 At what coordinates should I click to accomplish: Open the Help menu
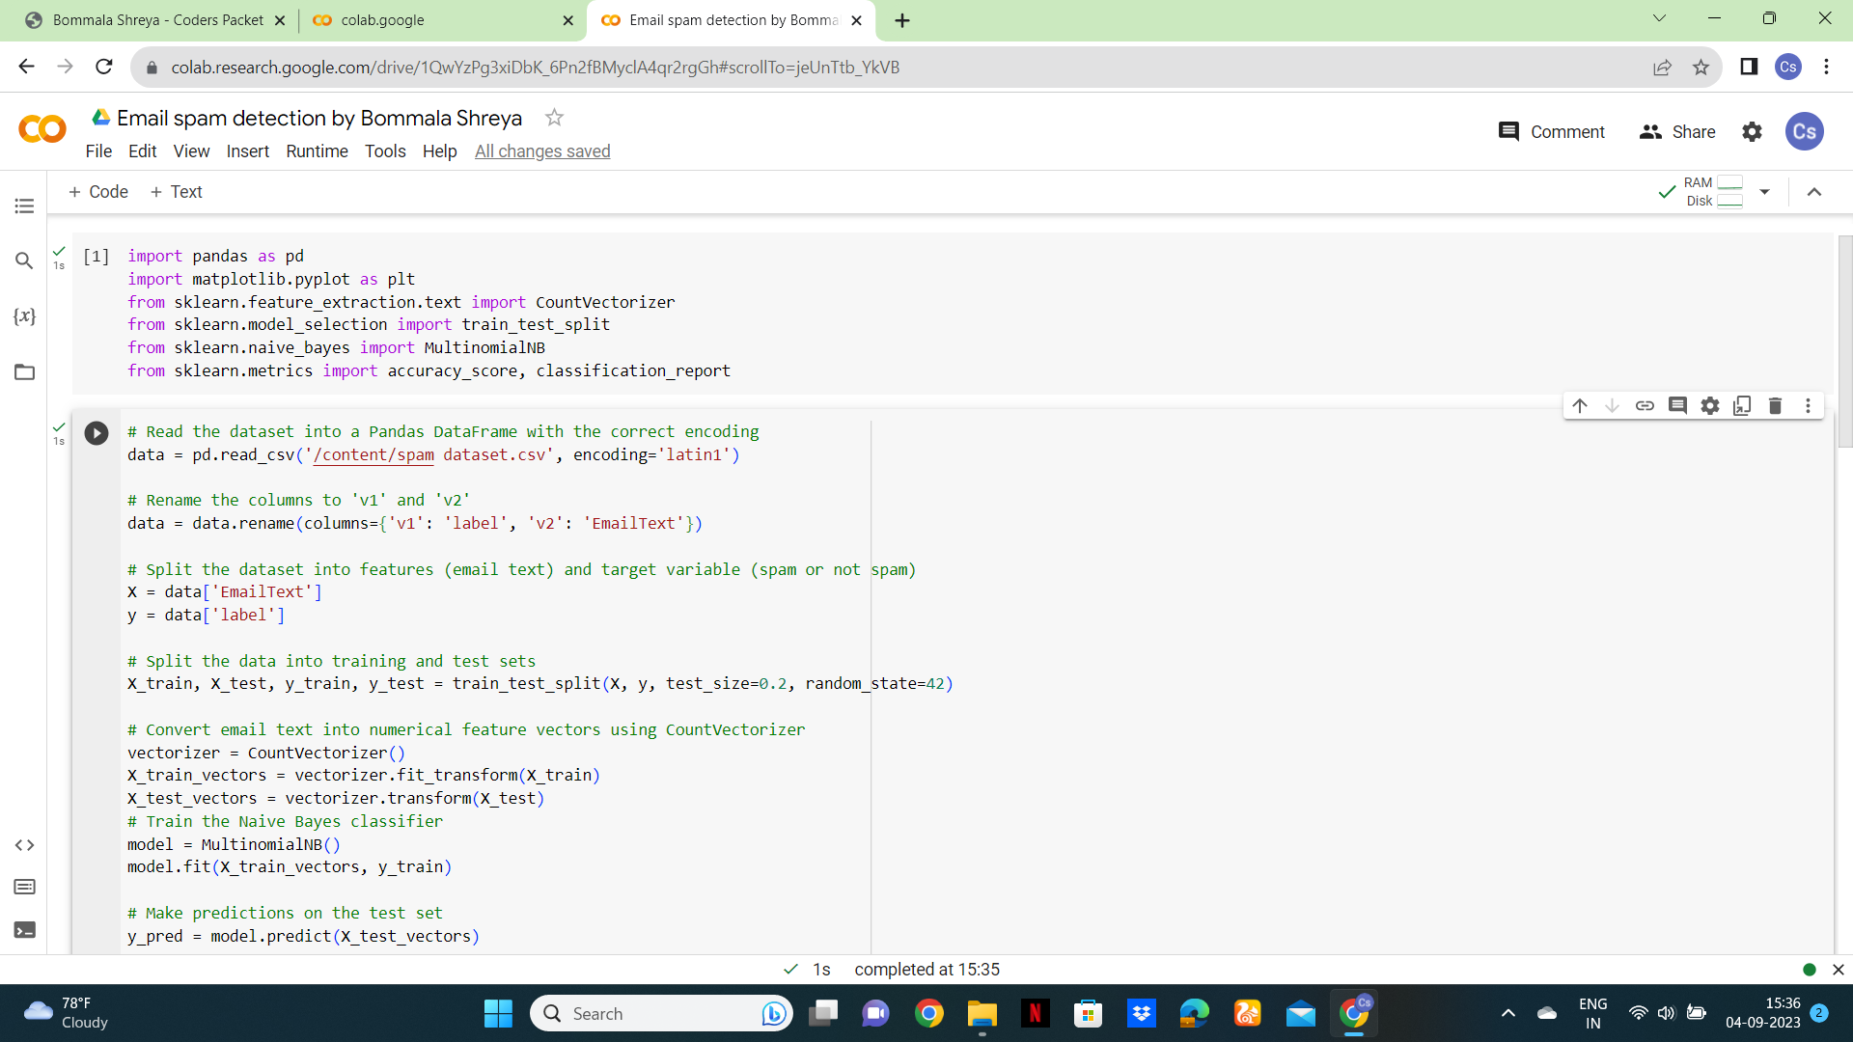click(x=439, y=151)
